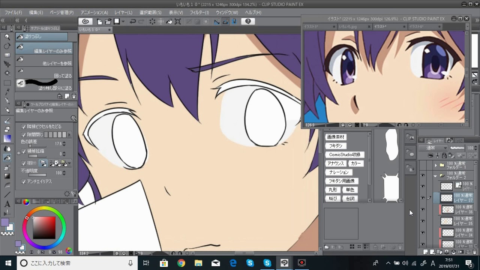Image resolution: width=480 pixels, height=270 pixels.
Task: Open file using the folder toolbar icon
Action: click(108, 21)
